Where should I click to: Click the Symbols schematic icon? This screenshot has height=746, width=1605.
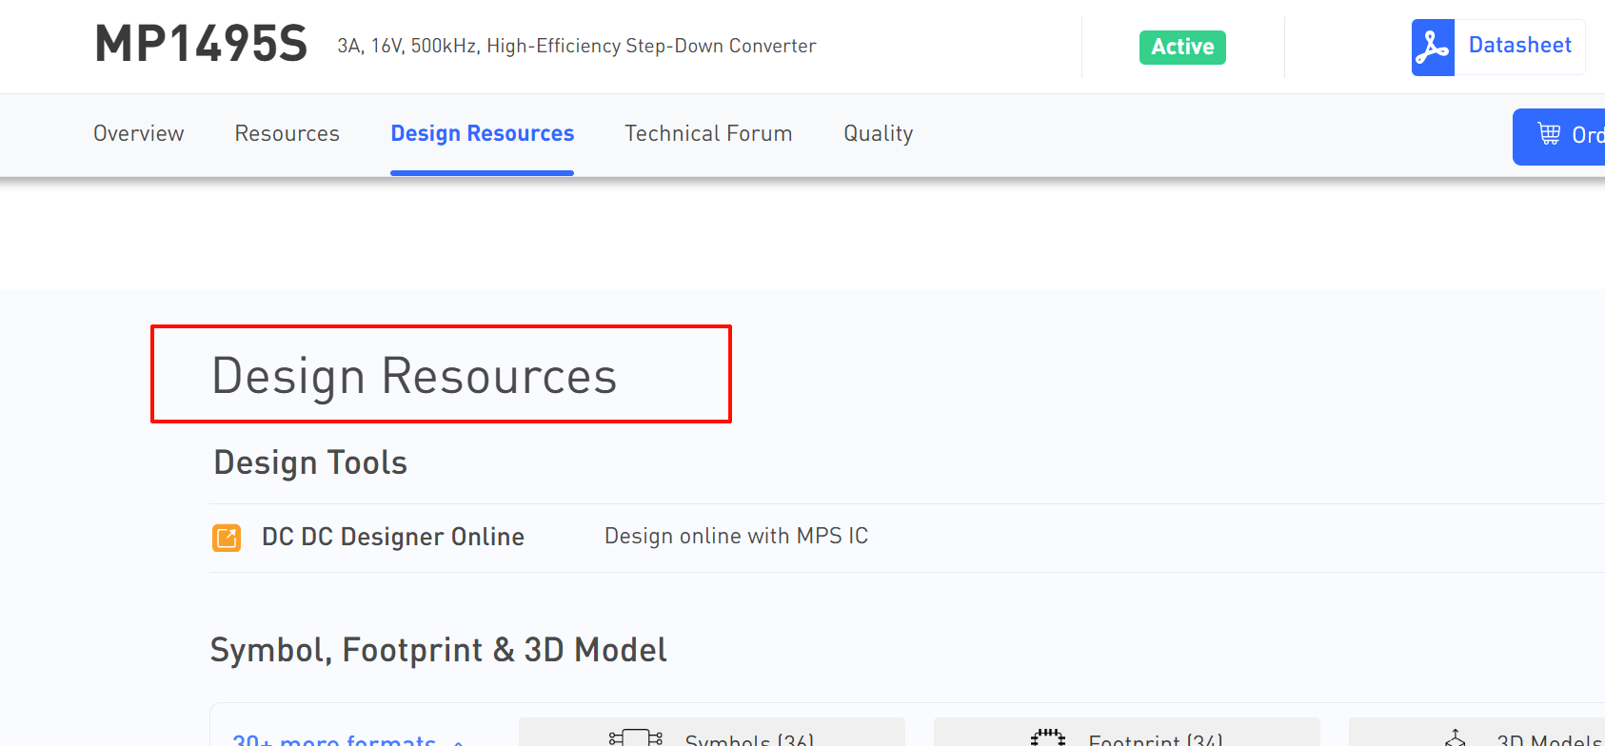click(x=635, y=738)
